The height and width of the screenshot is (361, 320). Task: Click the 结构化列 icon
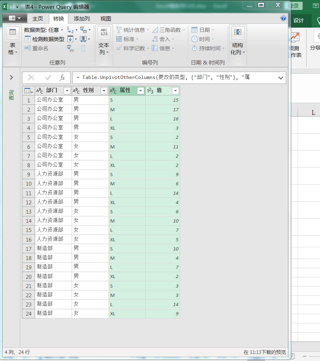click(238, 32)
